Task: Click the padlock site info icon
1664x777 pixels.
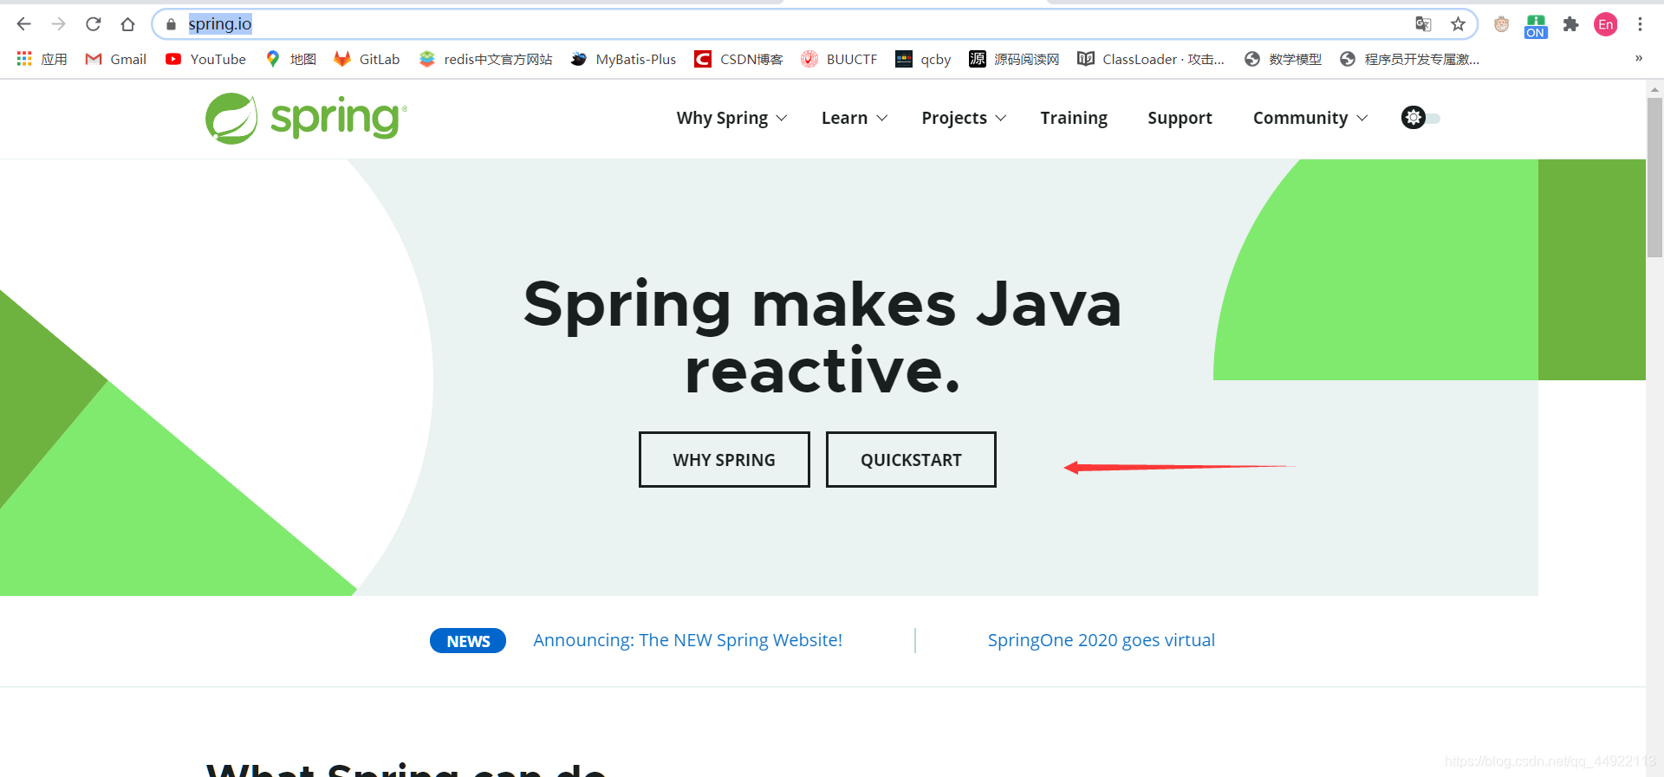Action: coord(171,24)
